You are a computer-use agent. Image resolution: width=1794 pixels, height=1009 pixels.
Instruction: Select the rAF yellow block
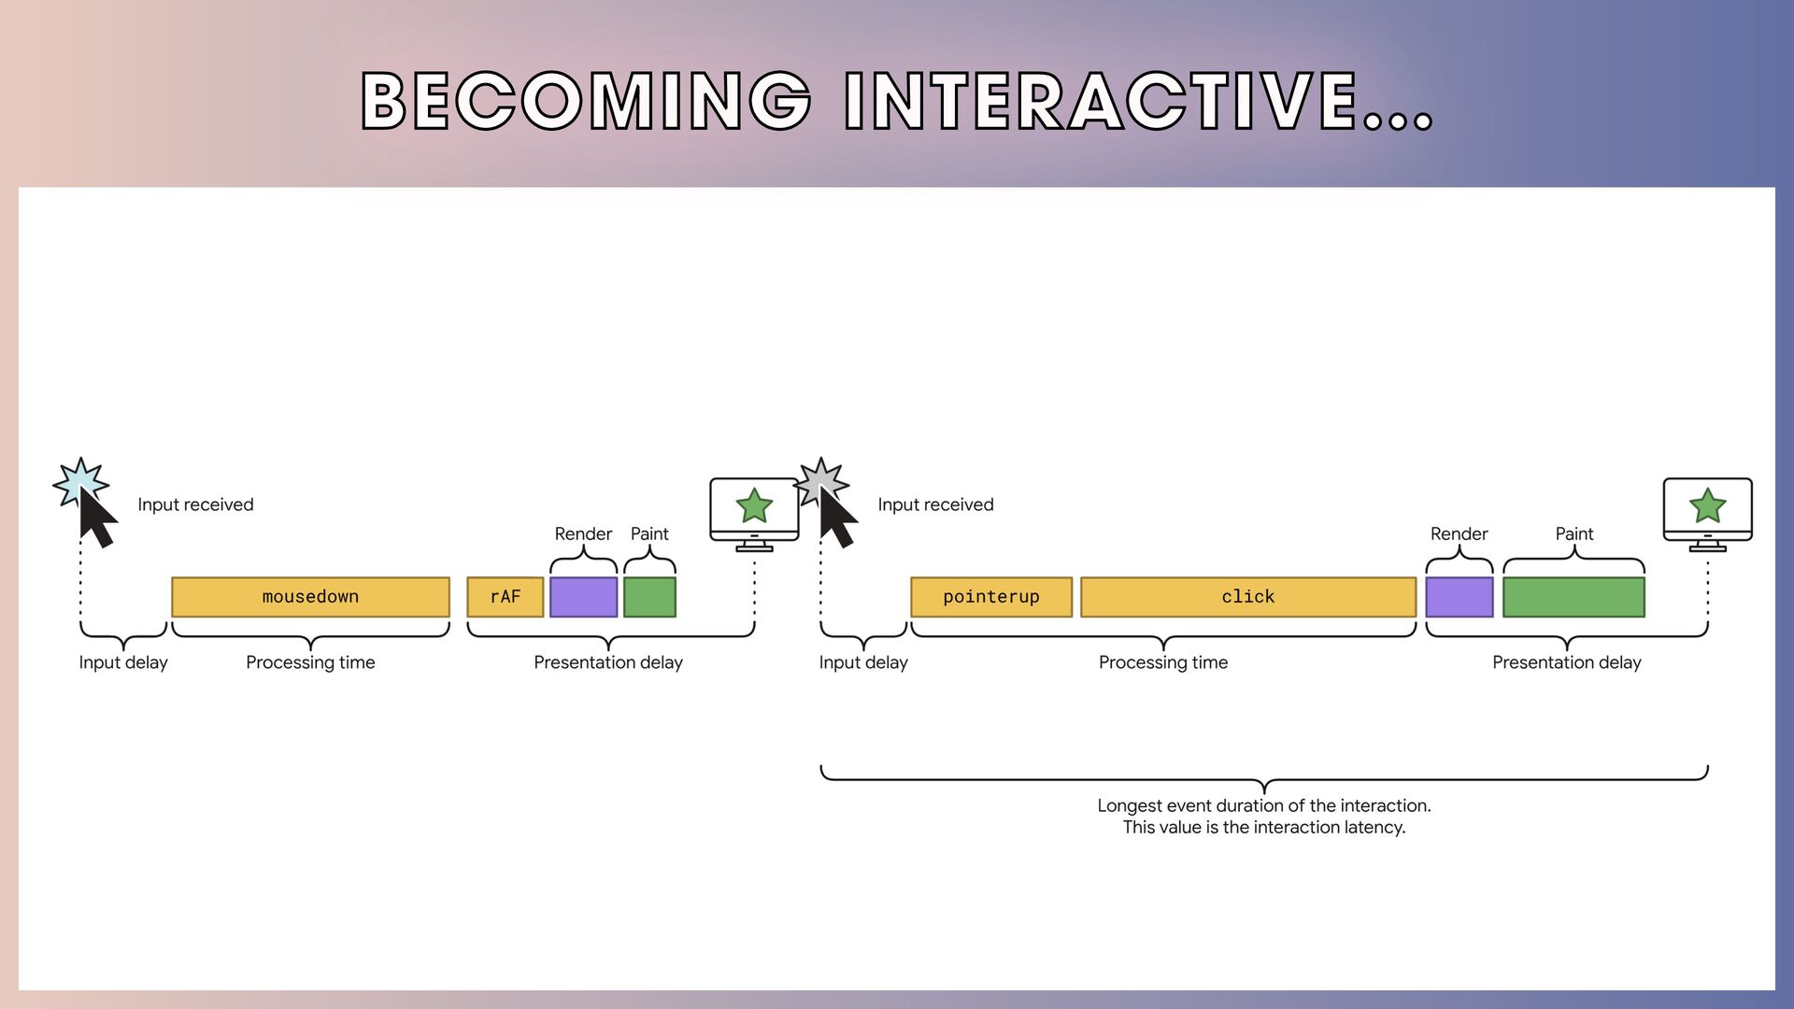pyautogui.click(x=505, y=597)
